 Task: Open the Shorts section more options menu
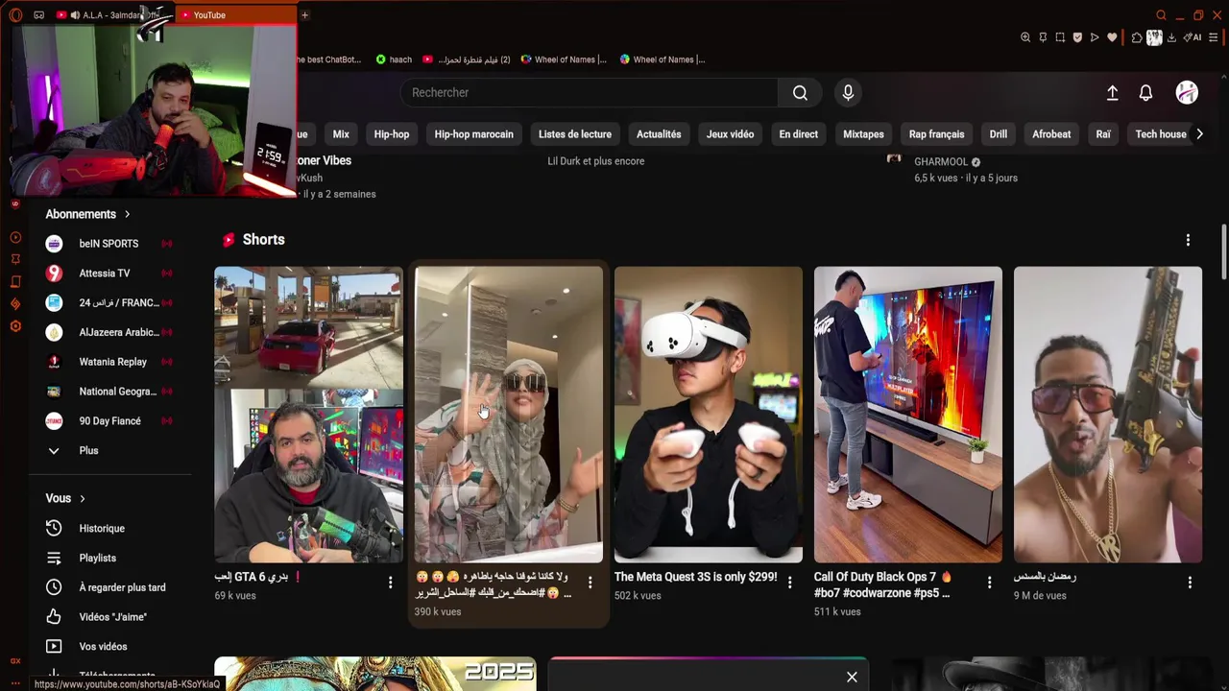tap(1188, 240)
